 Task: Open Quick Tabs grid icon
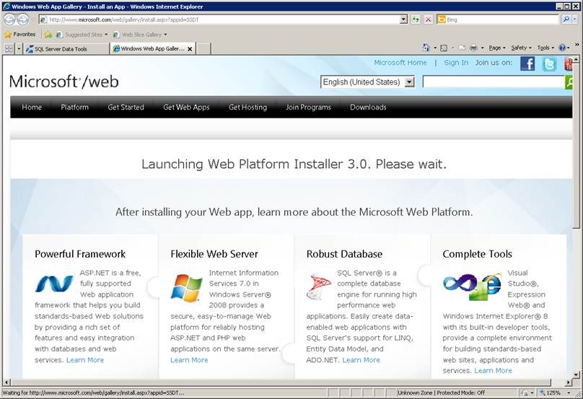pyautogui.click(x=9, y=48)
